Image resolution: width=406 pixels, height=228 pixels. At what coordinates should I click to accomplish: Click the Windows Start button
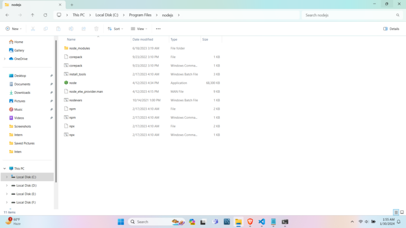click(x=121, y=222)
